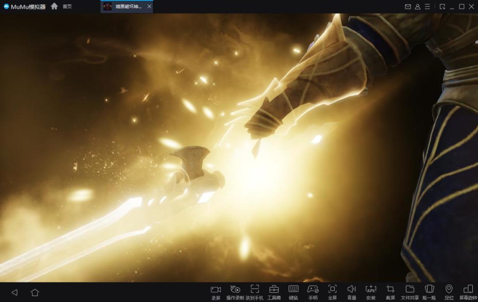Toggle fullscreen (全屏) mode
Image resolution: width=478 pixels, height=302 pixels.
click(332, 293)
